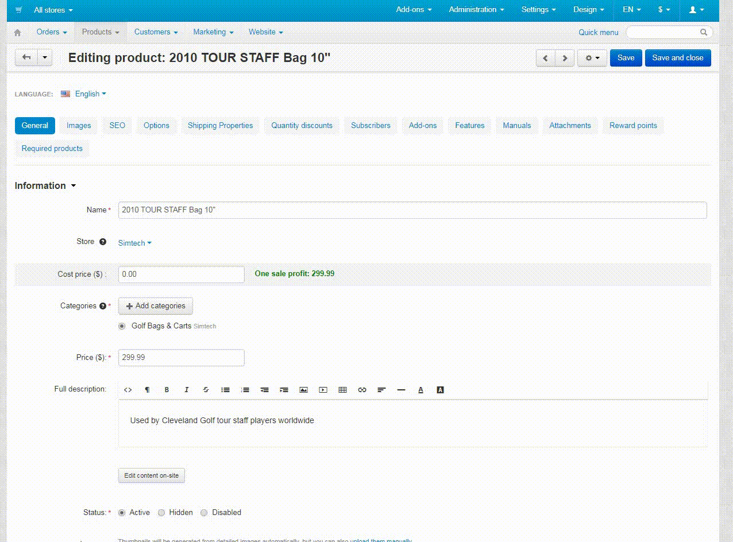Select Golf Bags & Carts main category
Viewport: 733px width, 542px height.
click(x=122, y=326)
